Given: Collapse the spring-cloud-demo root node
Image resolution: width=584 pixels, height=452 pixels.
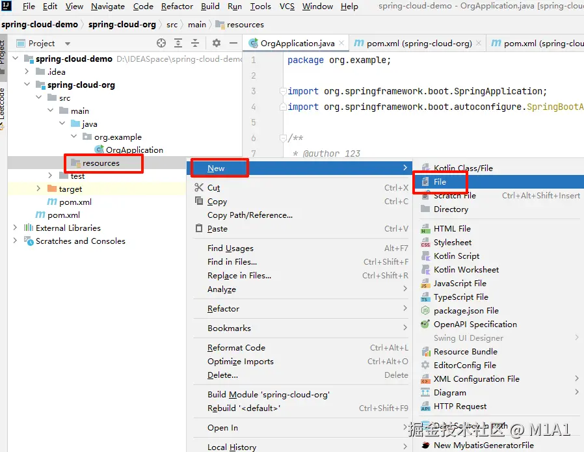Looking at the screenshot, I should pos(15,59).
